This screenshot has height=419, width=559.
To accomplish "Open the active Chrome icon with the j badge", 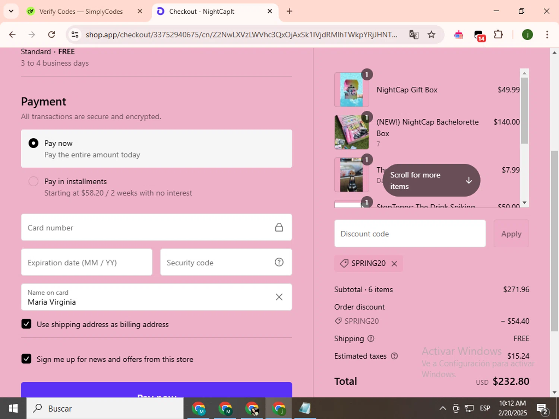I will [279, 409].
